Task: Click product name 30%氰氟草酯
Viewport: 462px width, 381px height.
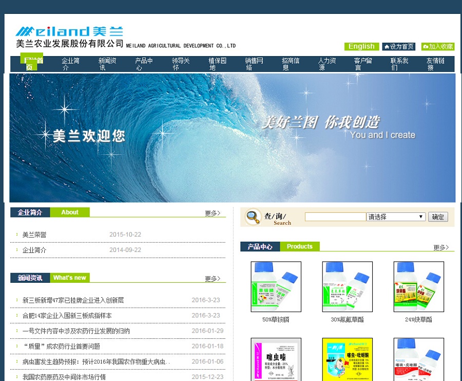Action: 347,319
